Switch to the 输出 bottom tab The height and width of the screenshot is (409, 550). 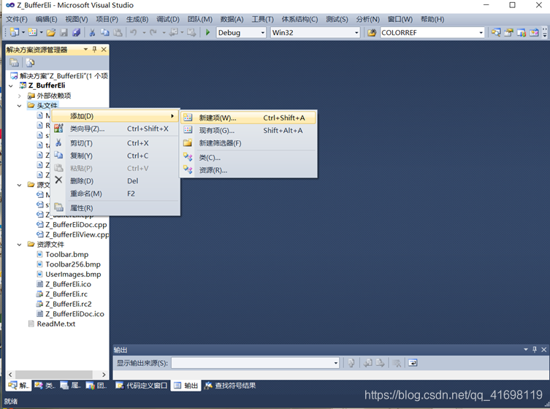186,386
